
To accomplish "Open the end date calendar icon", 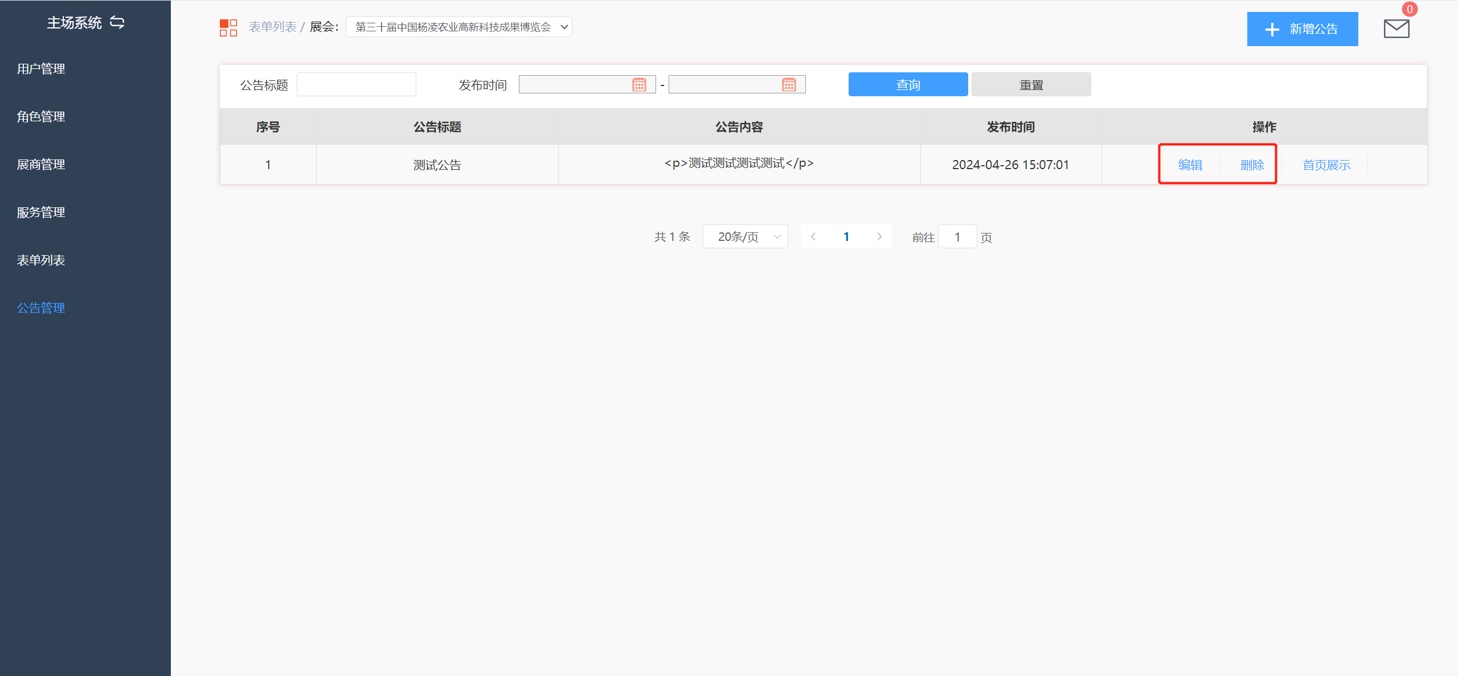I will click(789, 85).
